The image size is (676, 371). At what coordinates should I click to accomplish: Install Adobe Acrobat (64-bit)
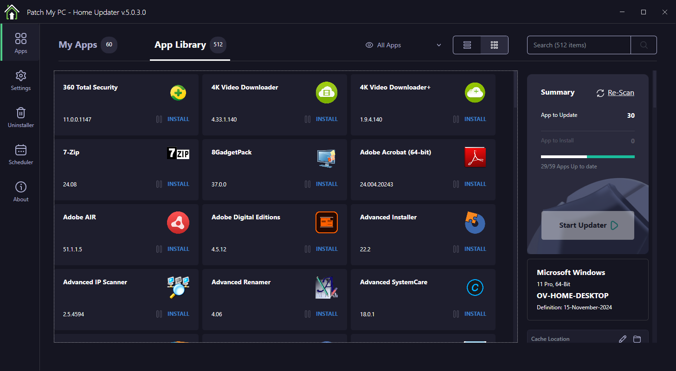point(475,184)
